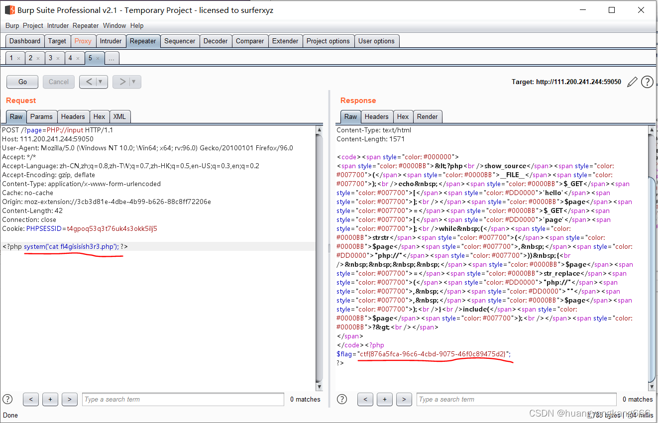Close Repeater tab 4 with its x
This screenshot has width=658, height=423.
point(78,59)
